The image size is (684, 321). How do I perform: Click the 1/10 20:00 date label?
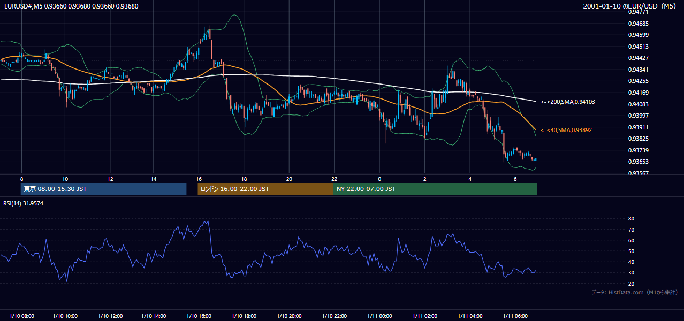289,316
